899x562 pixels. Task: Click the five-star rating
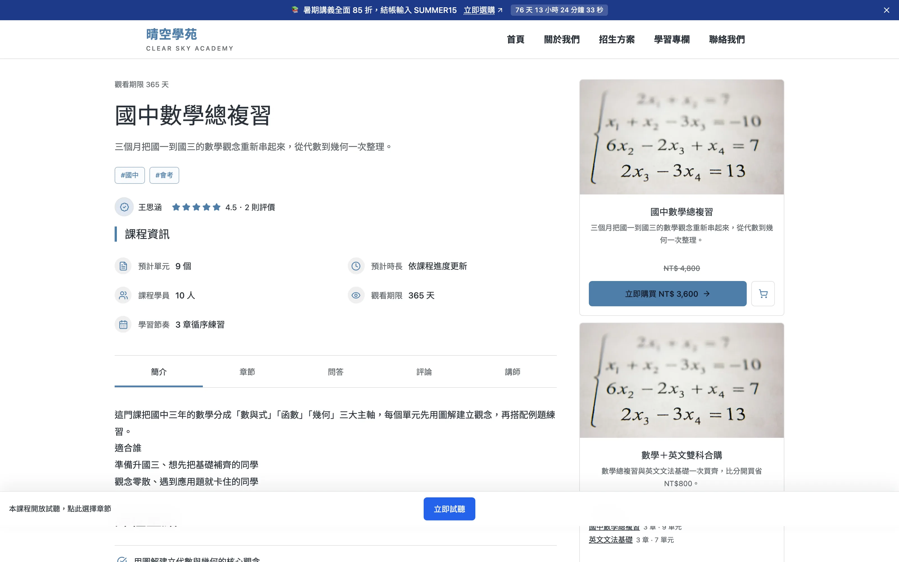click(196, 207)
